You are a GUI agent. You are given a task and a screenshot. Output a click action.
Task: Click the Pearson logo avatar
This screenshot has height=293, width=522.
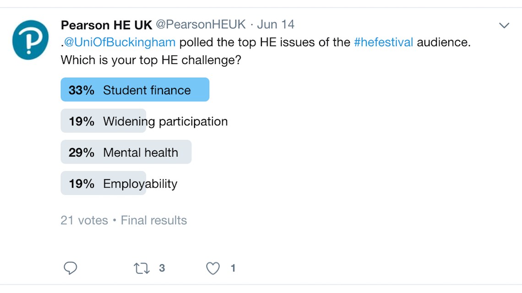[30, 40]
